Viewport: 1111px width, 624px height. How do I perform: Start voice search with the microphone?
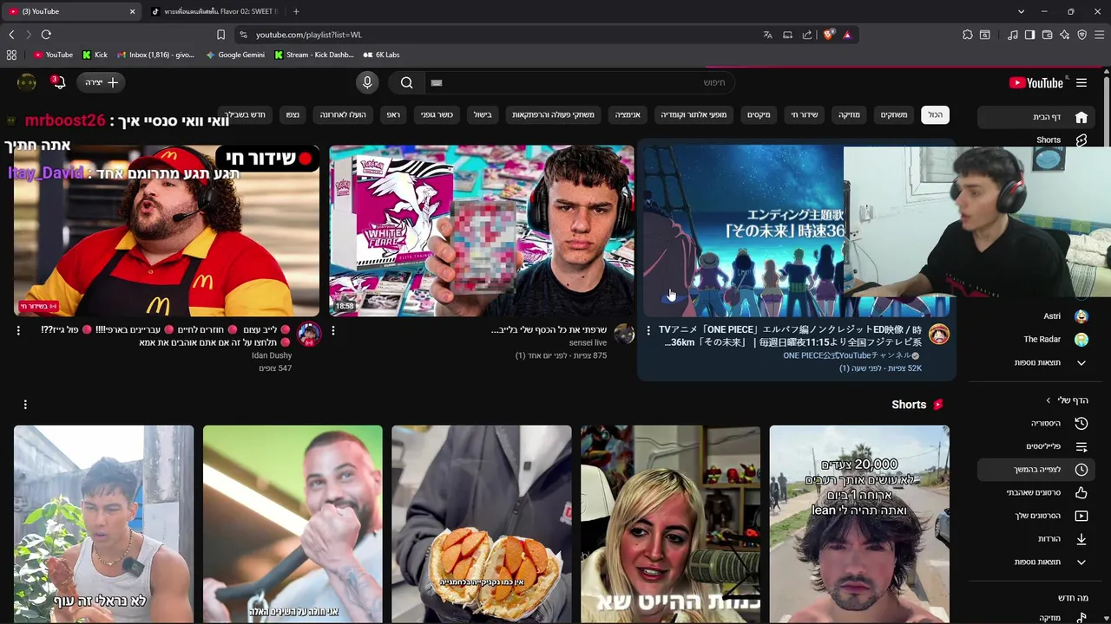click(x=367, y=82)
